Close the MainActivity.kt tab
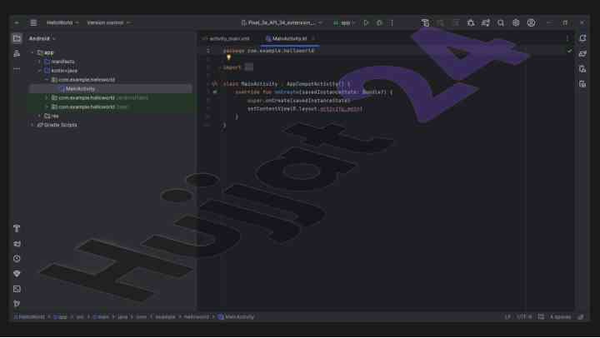600x338 pixels. pos(313,38)
